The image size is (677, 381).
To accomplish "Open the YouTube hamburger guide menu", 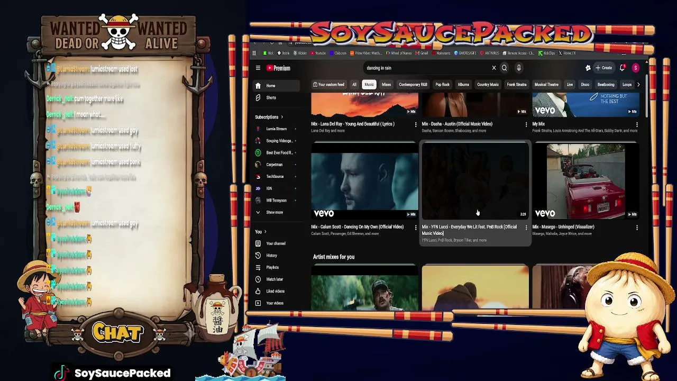I will point(258,68).
